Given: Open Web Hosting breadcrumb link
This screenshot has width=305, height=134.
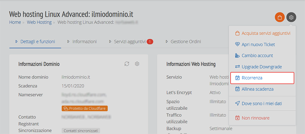Looking at the screenshot, I should (39, 22).
